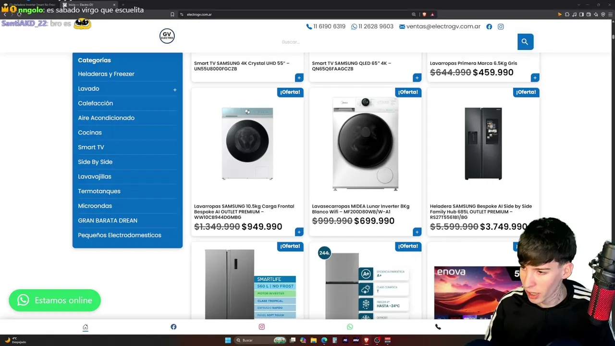
Task: Open the Lavasecarropas MIDEA Lunar Inverter 8Kg title
Action: (x=361, y=209)
